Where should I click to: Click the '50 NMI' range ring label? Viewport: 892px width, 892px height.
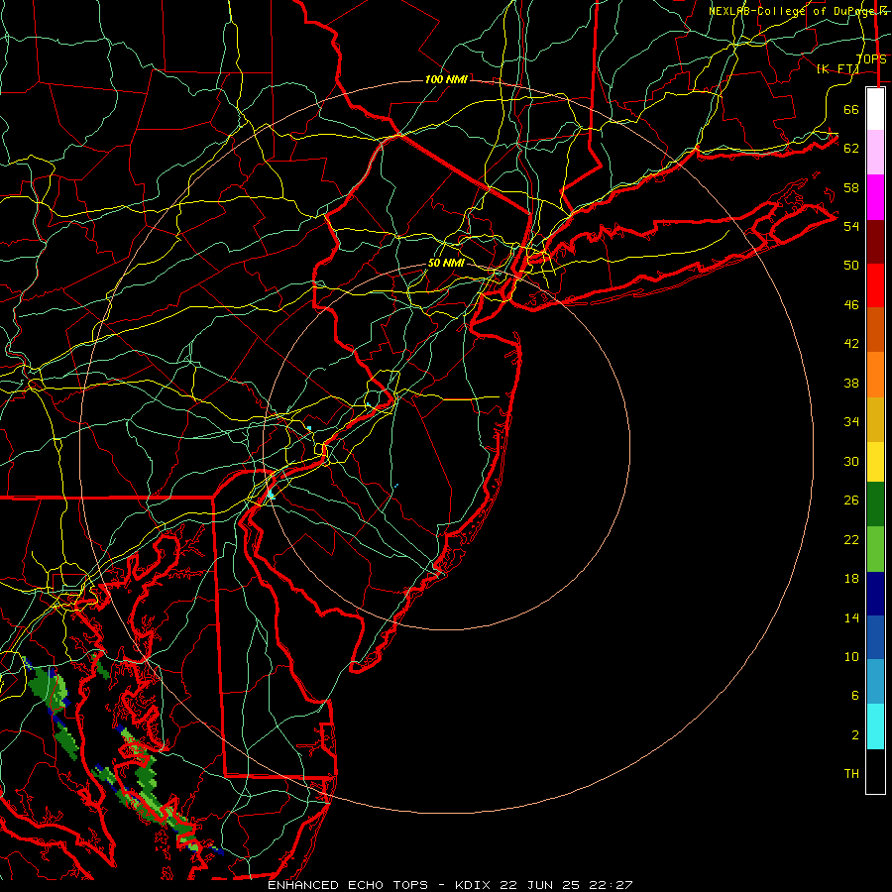coord(446,264)
